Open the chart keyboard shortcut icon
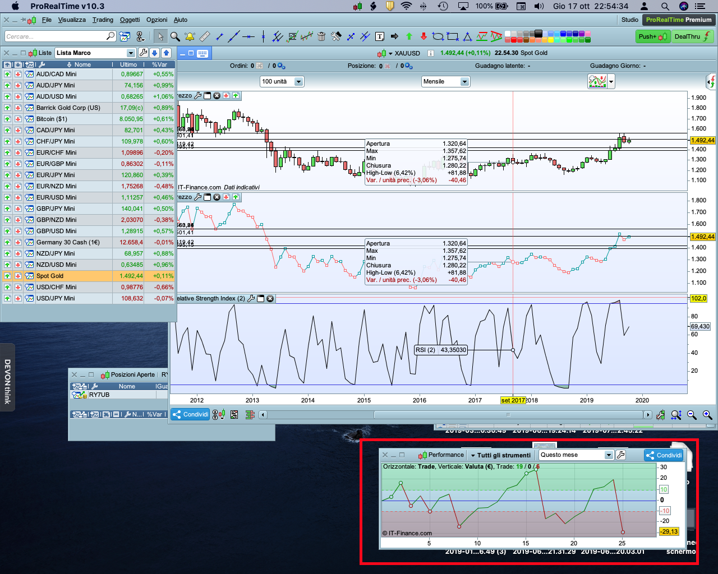Image resolution: width=718 pixels, height=574 pixels. tap(202, 53)
